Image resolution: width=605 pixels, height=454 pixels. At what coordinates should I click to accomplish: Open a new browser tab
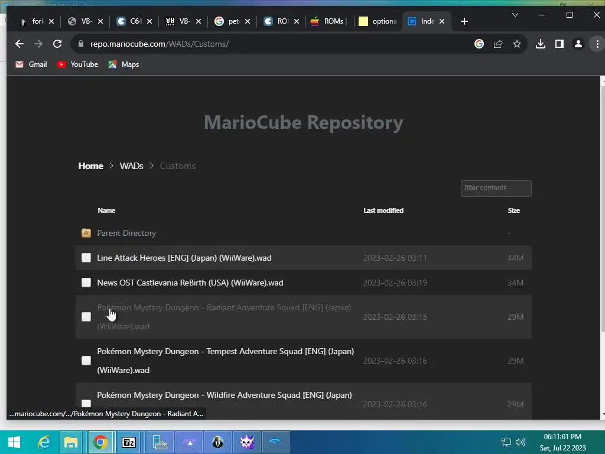[464, 21]
